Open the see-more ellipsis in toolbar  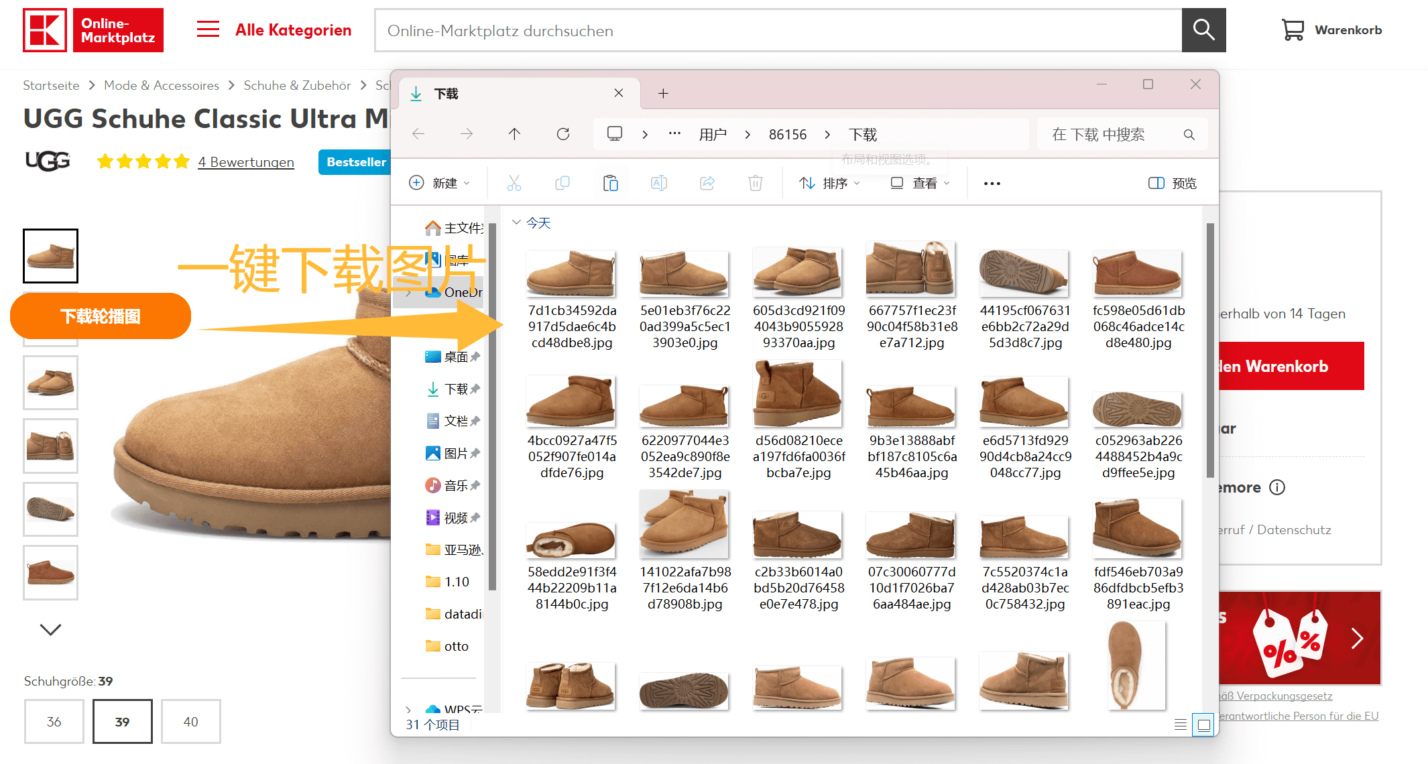992,183
